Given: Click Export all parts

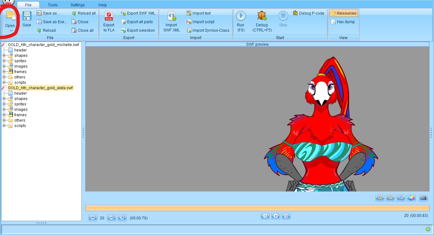Looking at the screenshot, I should coord(137,22).
